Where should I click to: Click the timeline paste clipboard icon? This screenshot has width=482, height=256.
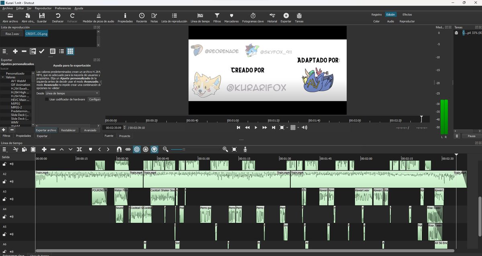(x=33, y=149)
